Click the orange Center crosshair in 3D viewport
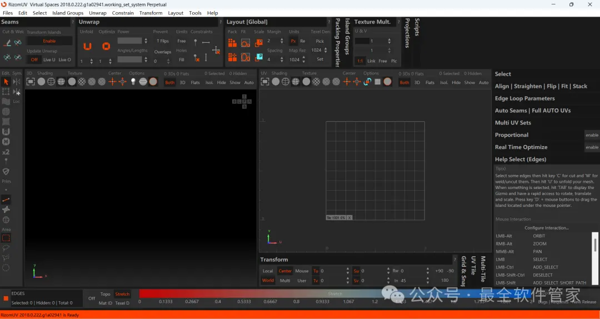600x319 pixels. coord(112,82)
